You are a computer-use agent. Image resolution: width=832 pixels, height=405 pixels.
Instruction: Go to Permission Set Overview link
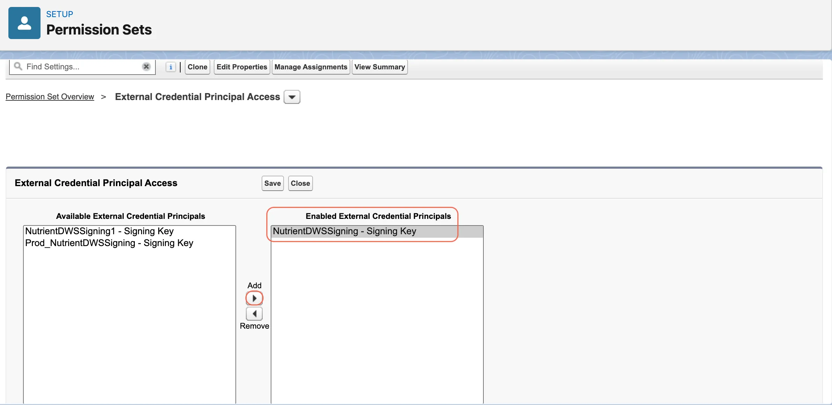tap(50, 97)
